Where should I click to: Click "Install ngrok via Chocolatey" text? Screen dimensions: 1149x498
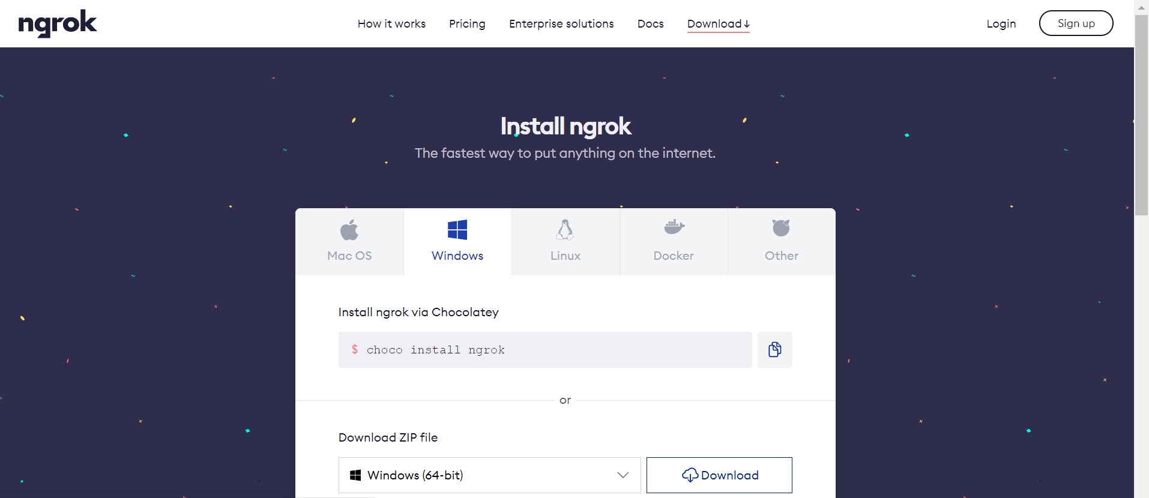point(418,312)
